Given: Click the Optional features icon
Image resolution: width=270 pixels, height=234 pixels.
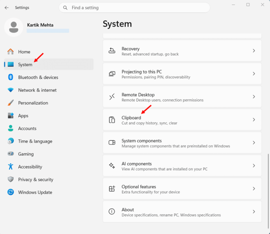Looking at the screenshot, I should tap(112, 188).
